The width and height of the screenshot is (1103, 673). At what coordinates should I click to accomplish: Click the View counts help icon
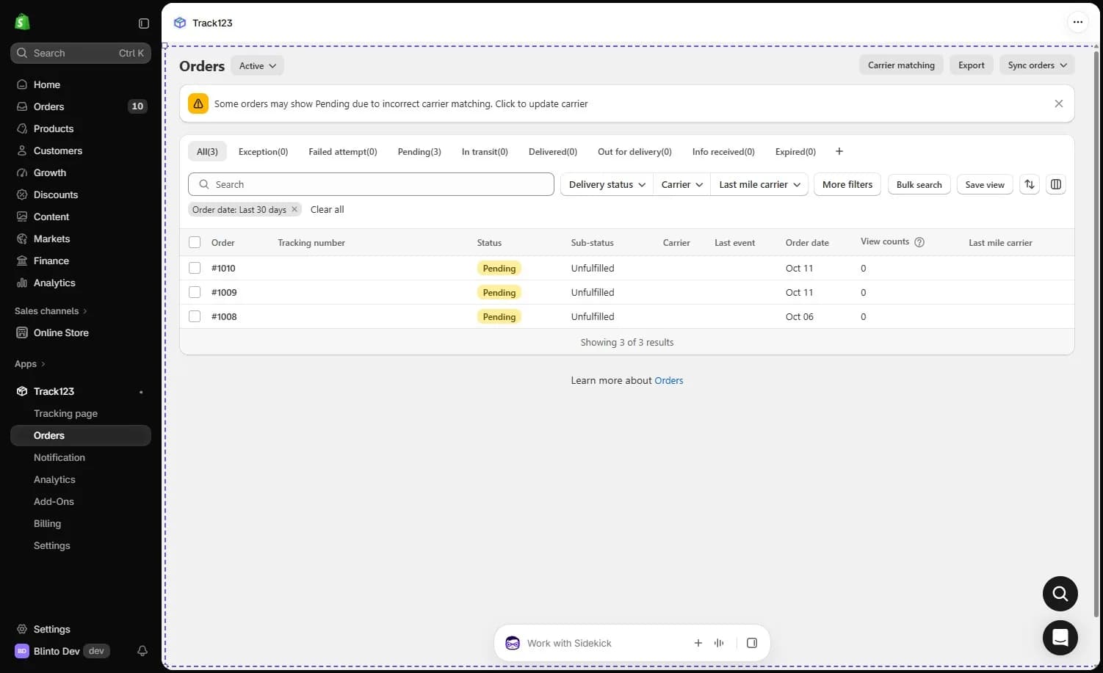(x=919, y=242)
